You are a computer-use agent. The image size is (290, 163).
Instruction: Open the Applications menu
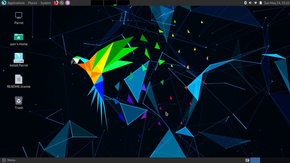[x=16, y=3]
